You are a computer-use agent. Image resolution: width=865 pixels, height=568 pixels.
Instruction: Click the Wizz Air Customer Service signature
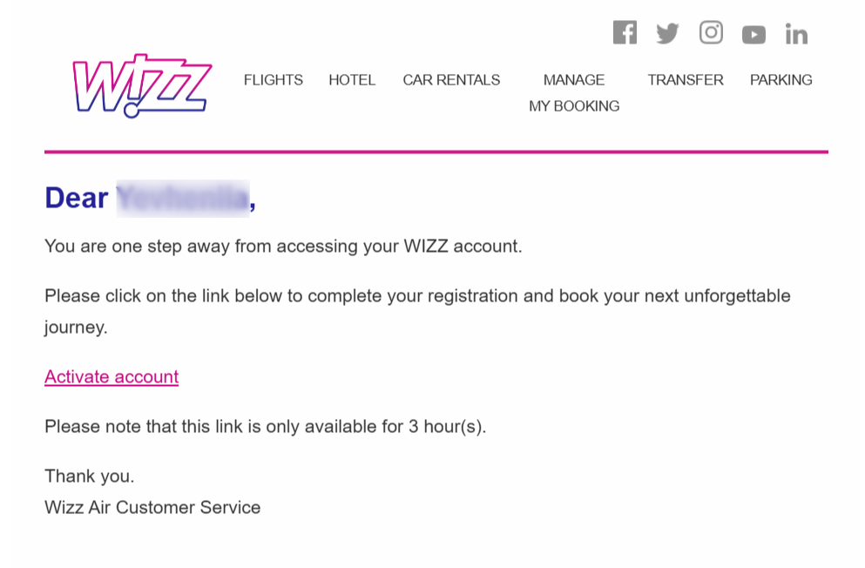(x=152, y=508)
